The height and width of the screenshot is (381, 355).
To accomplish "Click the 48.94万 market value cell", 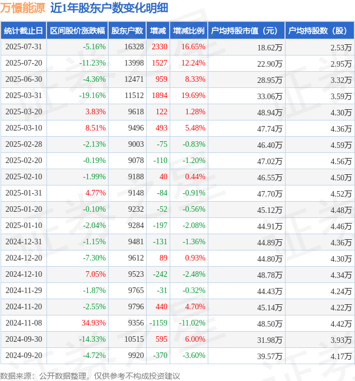I will [269, 112].
